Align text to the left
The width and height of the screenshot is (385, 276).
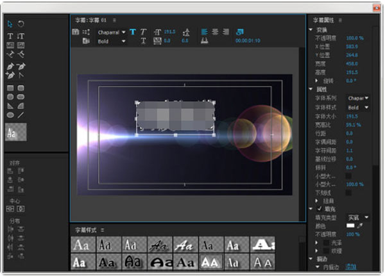tap(205, 31)
